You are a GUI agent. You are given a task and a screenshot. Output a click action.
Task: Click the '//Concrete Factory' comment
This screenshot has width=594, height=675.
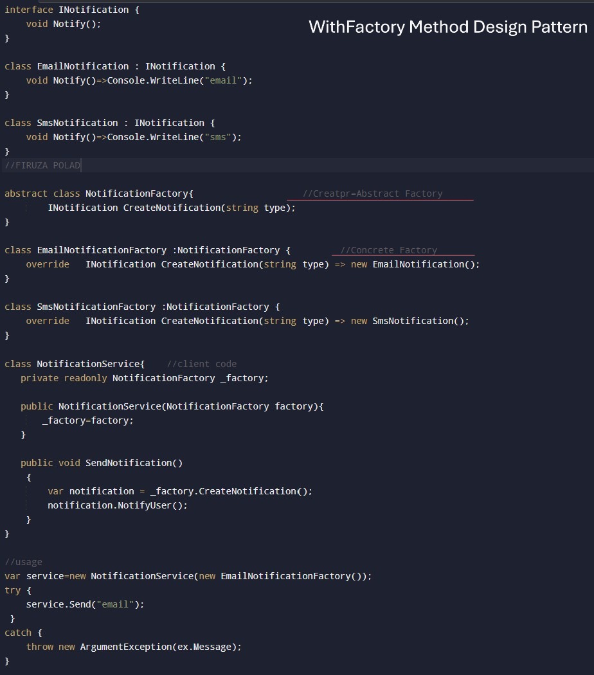tap(389, 250)
